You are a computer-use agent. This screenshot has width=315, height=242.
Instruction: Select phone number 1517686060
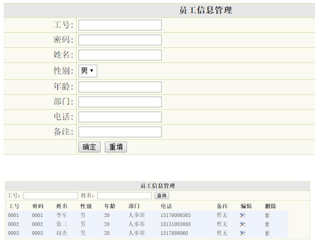(174, 233)
